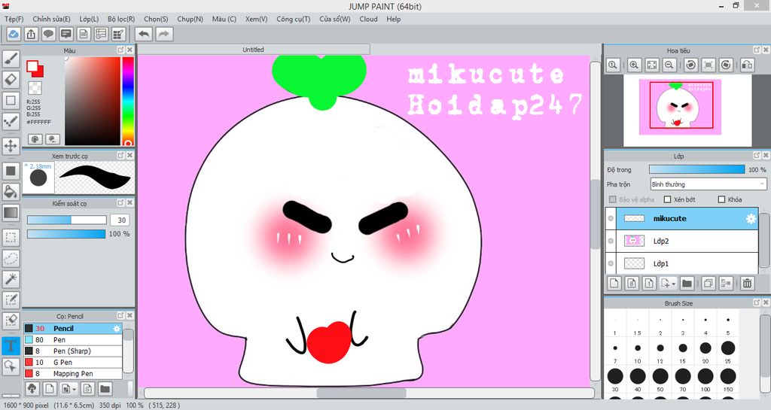Select the Brush tool in left toolbar
771x410 pixels.
tap(11, 58)
